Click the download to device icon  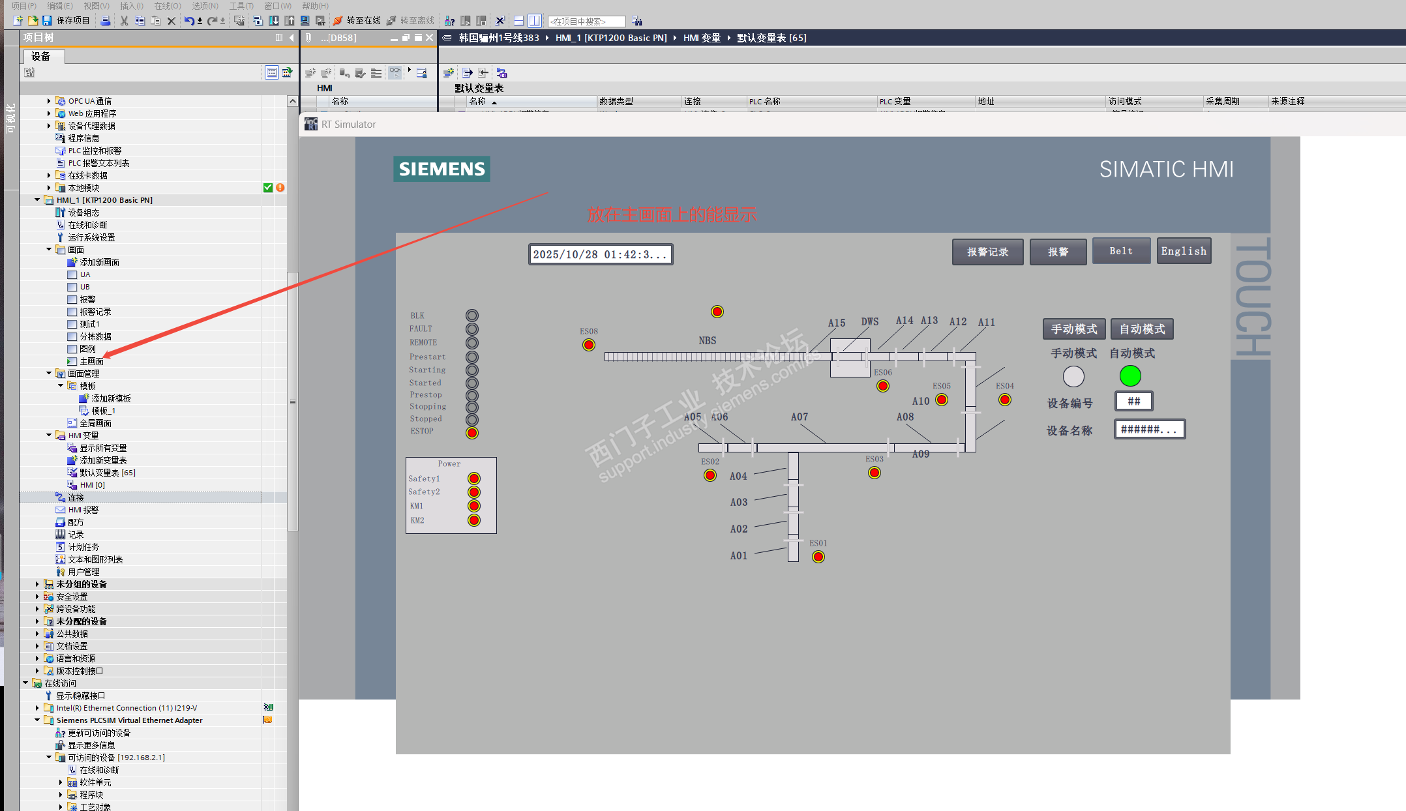274,21
